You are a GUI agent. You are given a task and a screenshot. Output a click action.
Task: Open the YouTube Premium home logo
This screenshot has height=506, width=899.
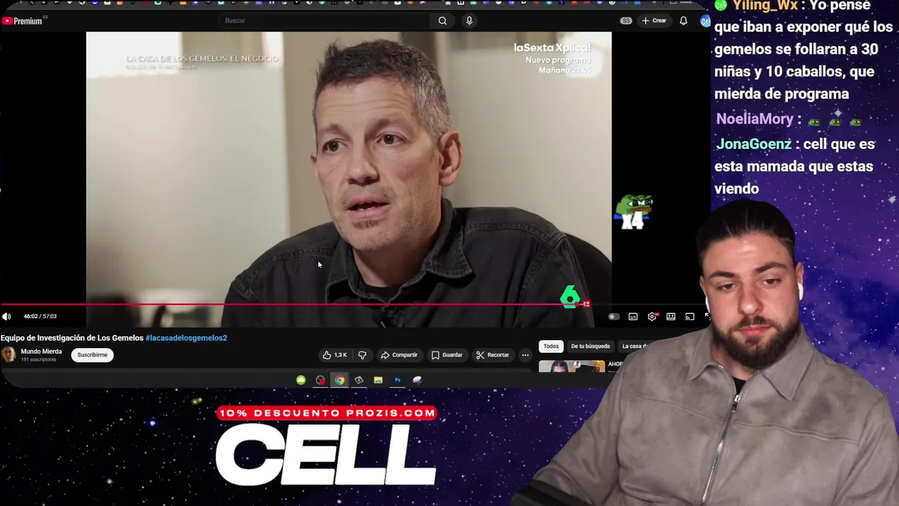tap(22, 21)
